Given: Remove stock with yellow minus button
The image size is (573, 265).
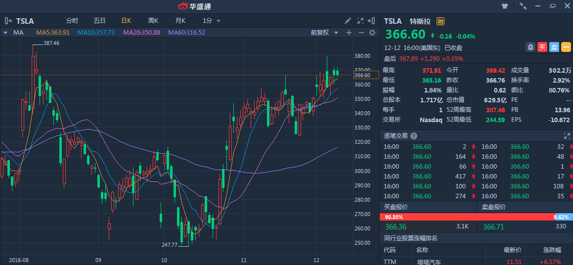Looking at the screenshot, I should point(566,47).
